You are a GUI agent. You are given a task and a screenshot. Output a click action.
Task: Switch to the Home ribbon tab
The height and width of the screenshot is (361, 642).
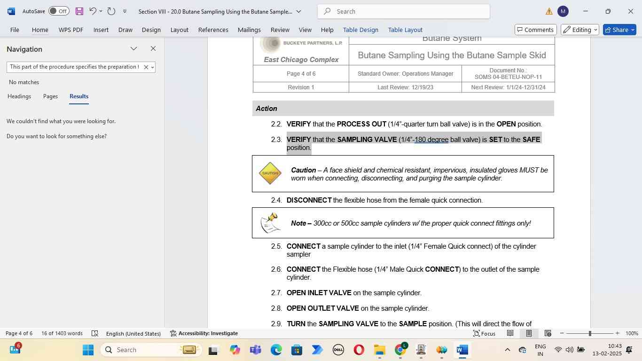(x=40, y=30)
